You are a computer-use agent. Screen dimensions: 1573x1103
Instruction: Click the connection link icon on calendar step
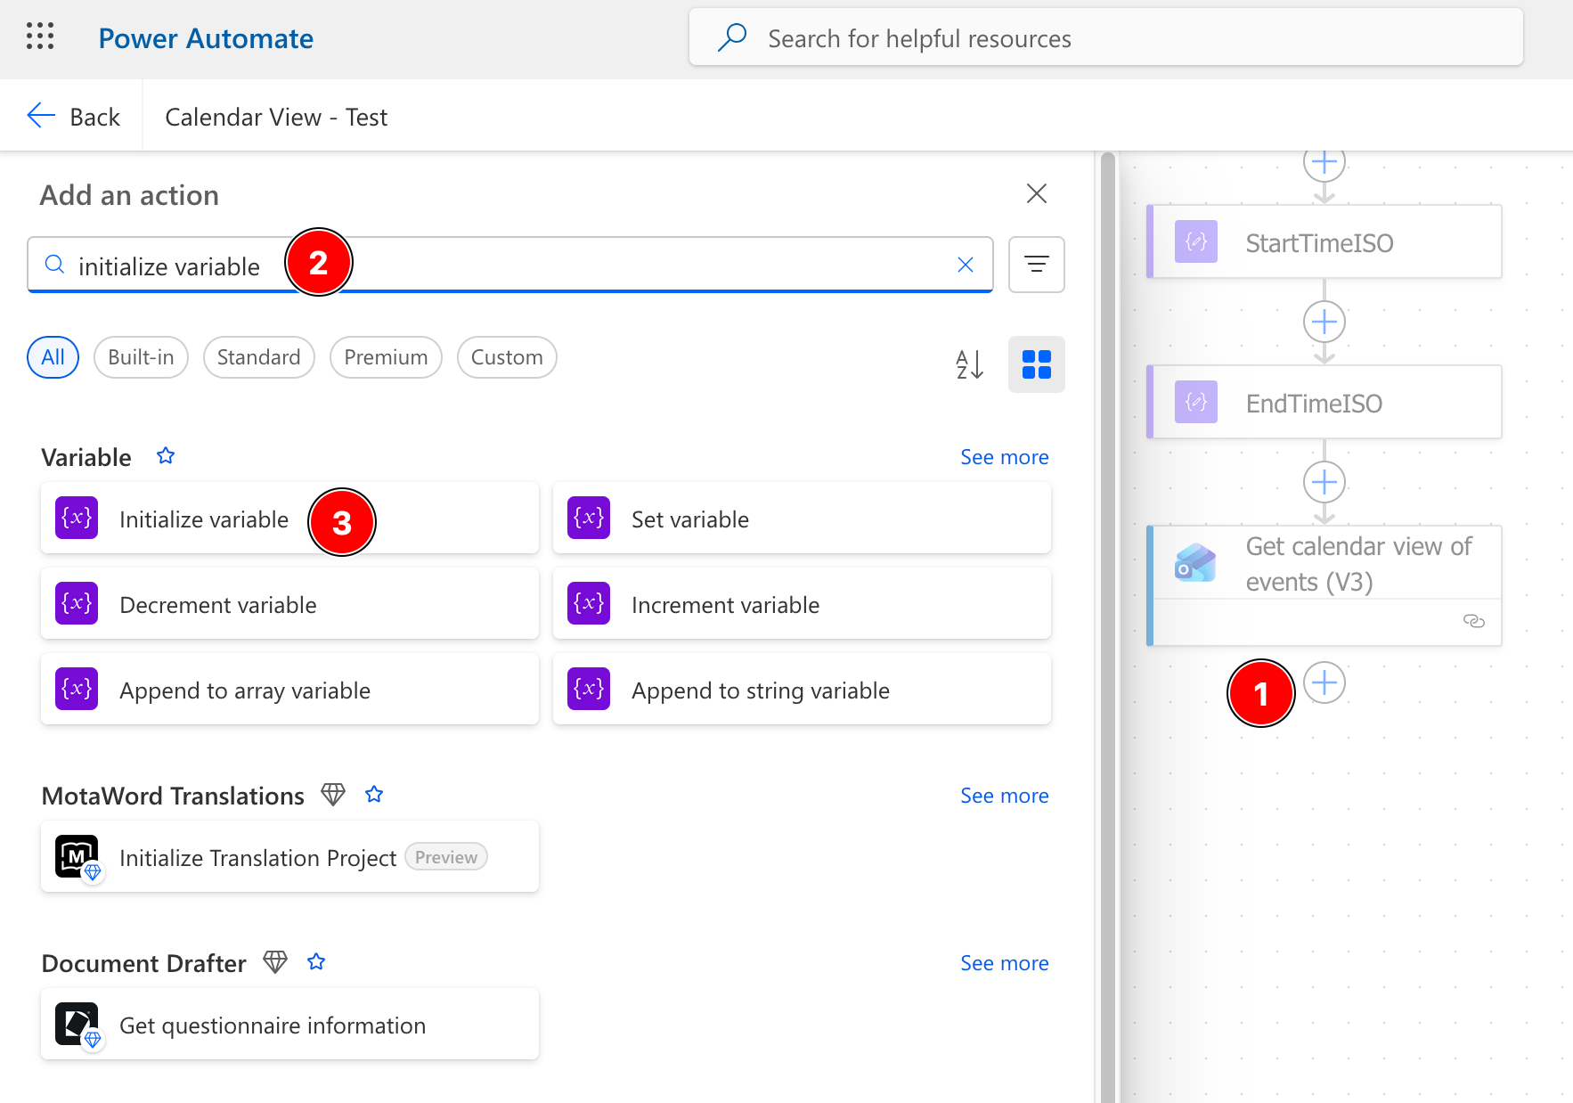click(1474, 621)
